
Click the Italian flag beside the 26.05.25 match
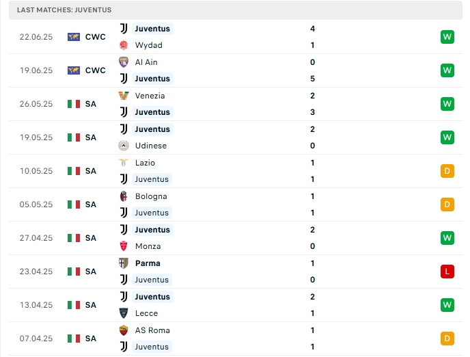74,104
